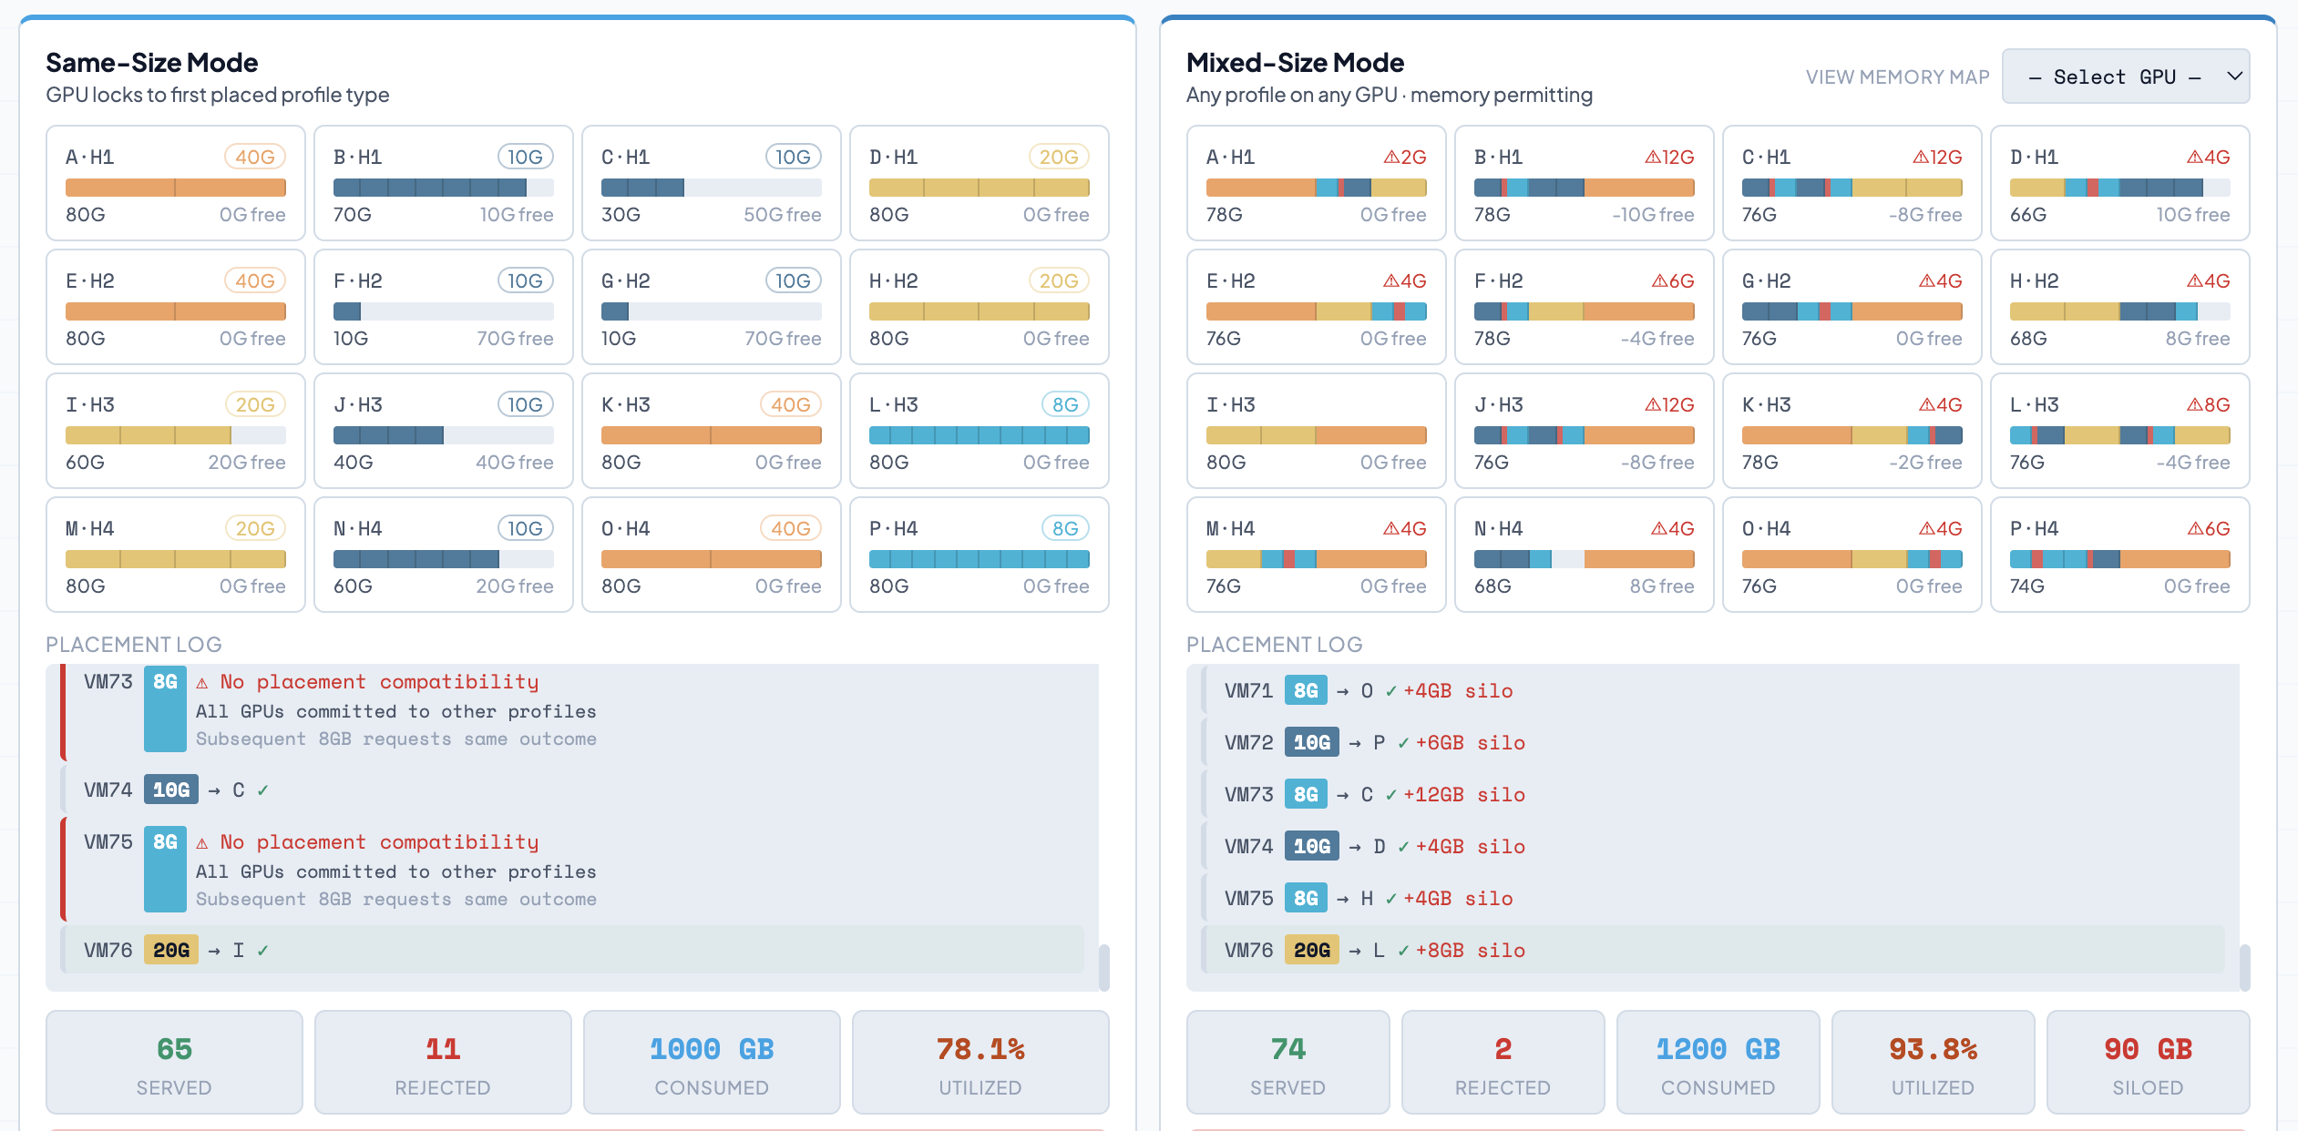Click the N·H4 memory bar in Mixed-Size Mode

click(1584, 559)
